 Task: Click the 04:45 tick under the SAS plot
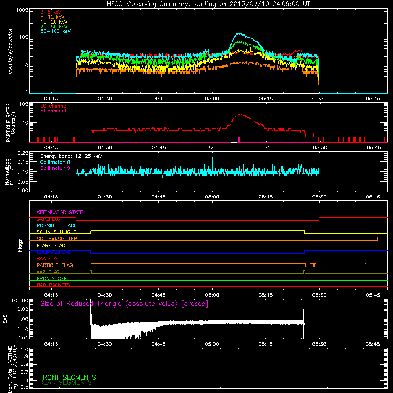tap(158, 344)
